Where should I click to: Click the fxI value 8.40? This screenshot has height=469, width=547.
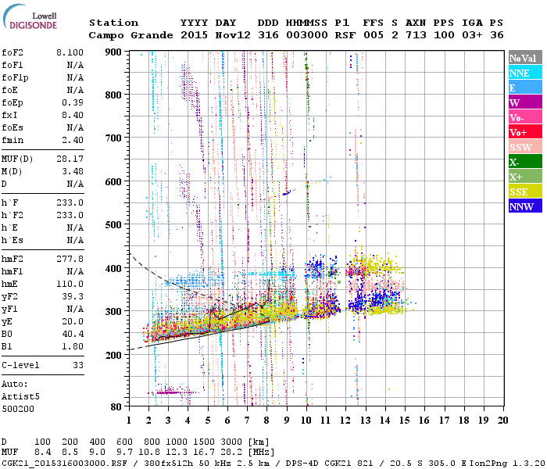pyautogui.click(x=73, y=115)
